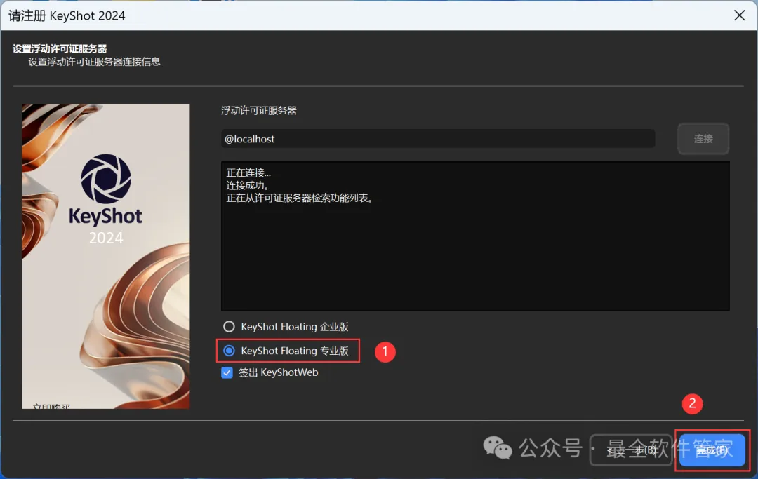This screenshot has width=758, height=479.
Task: Click the 立即购买 link under the artwork
Action: 51,406
